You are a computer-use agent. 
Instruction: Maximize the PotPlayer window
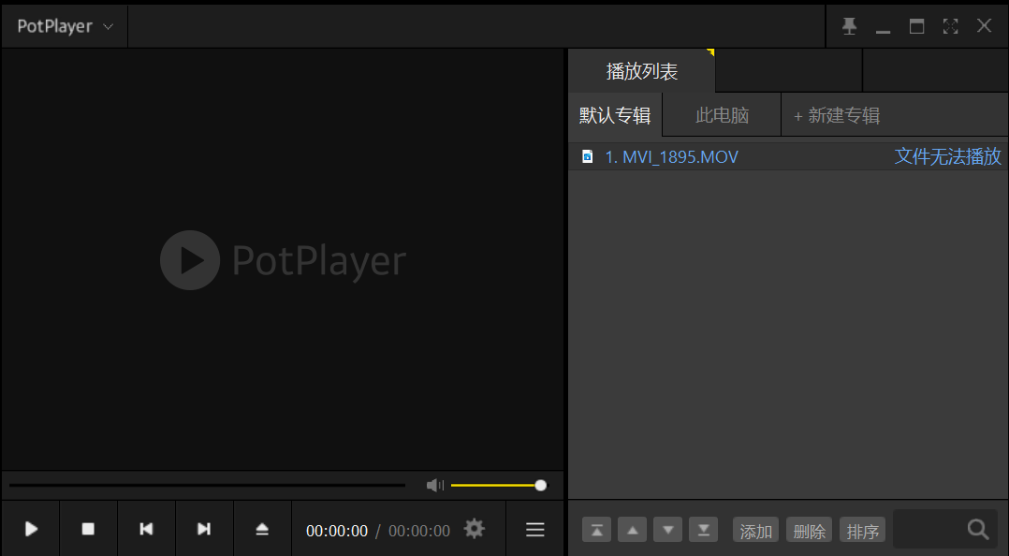(x=916, y=26)
